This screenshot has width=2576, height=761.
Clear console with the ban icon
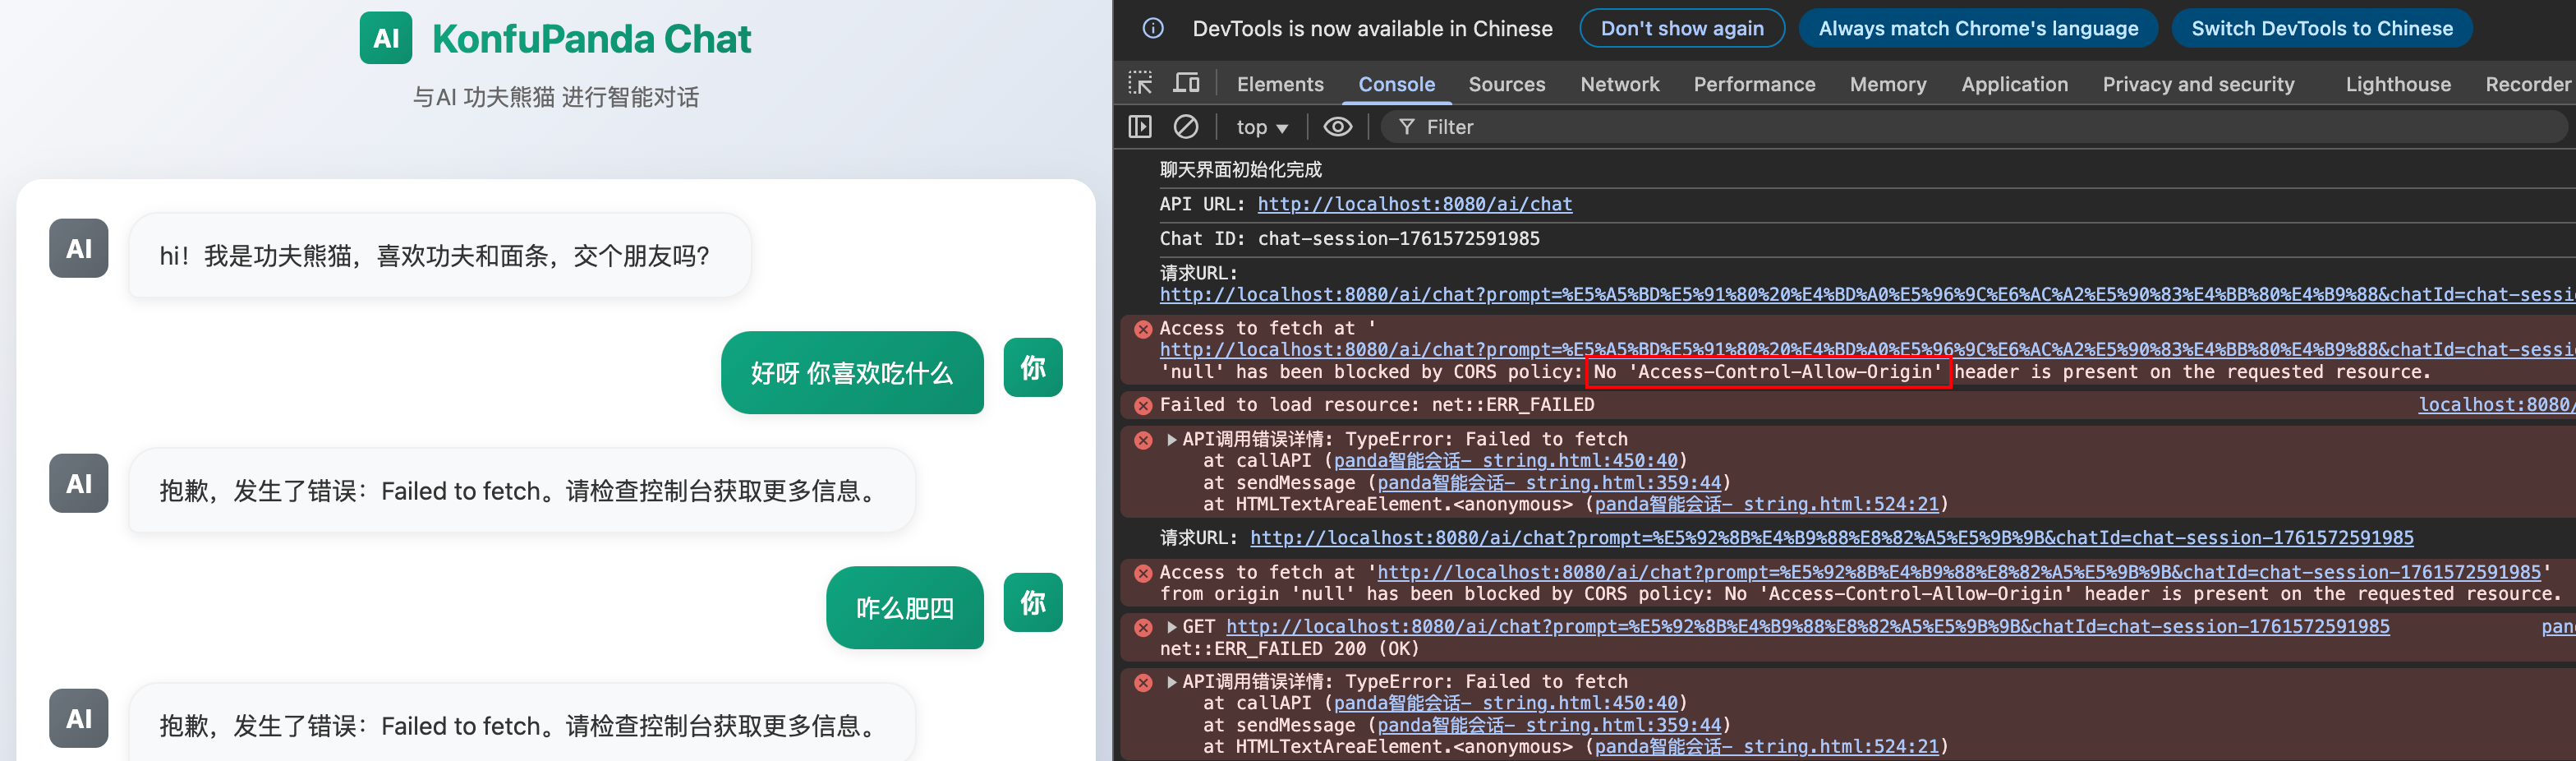[x=1186, y=127]
